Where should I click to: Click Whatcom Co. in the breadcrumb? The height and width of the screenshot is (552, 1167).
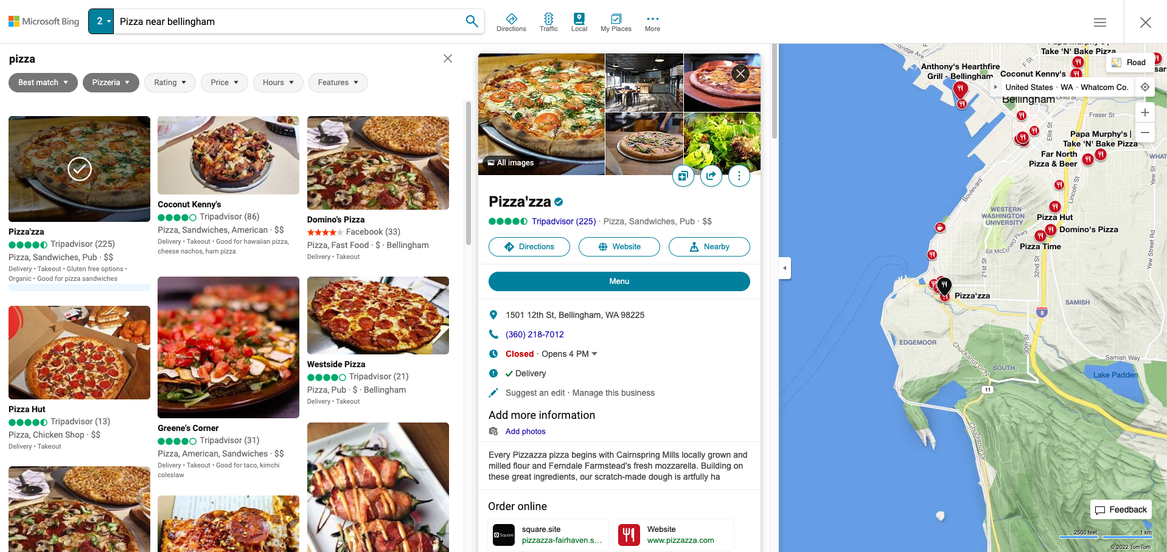[x=1104, y=87]
